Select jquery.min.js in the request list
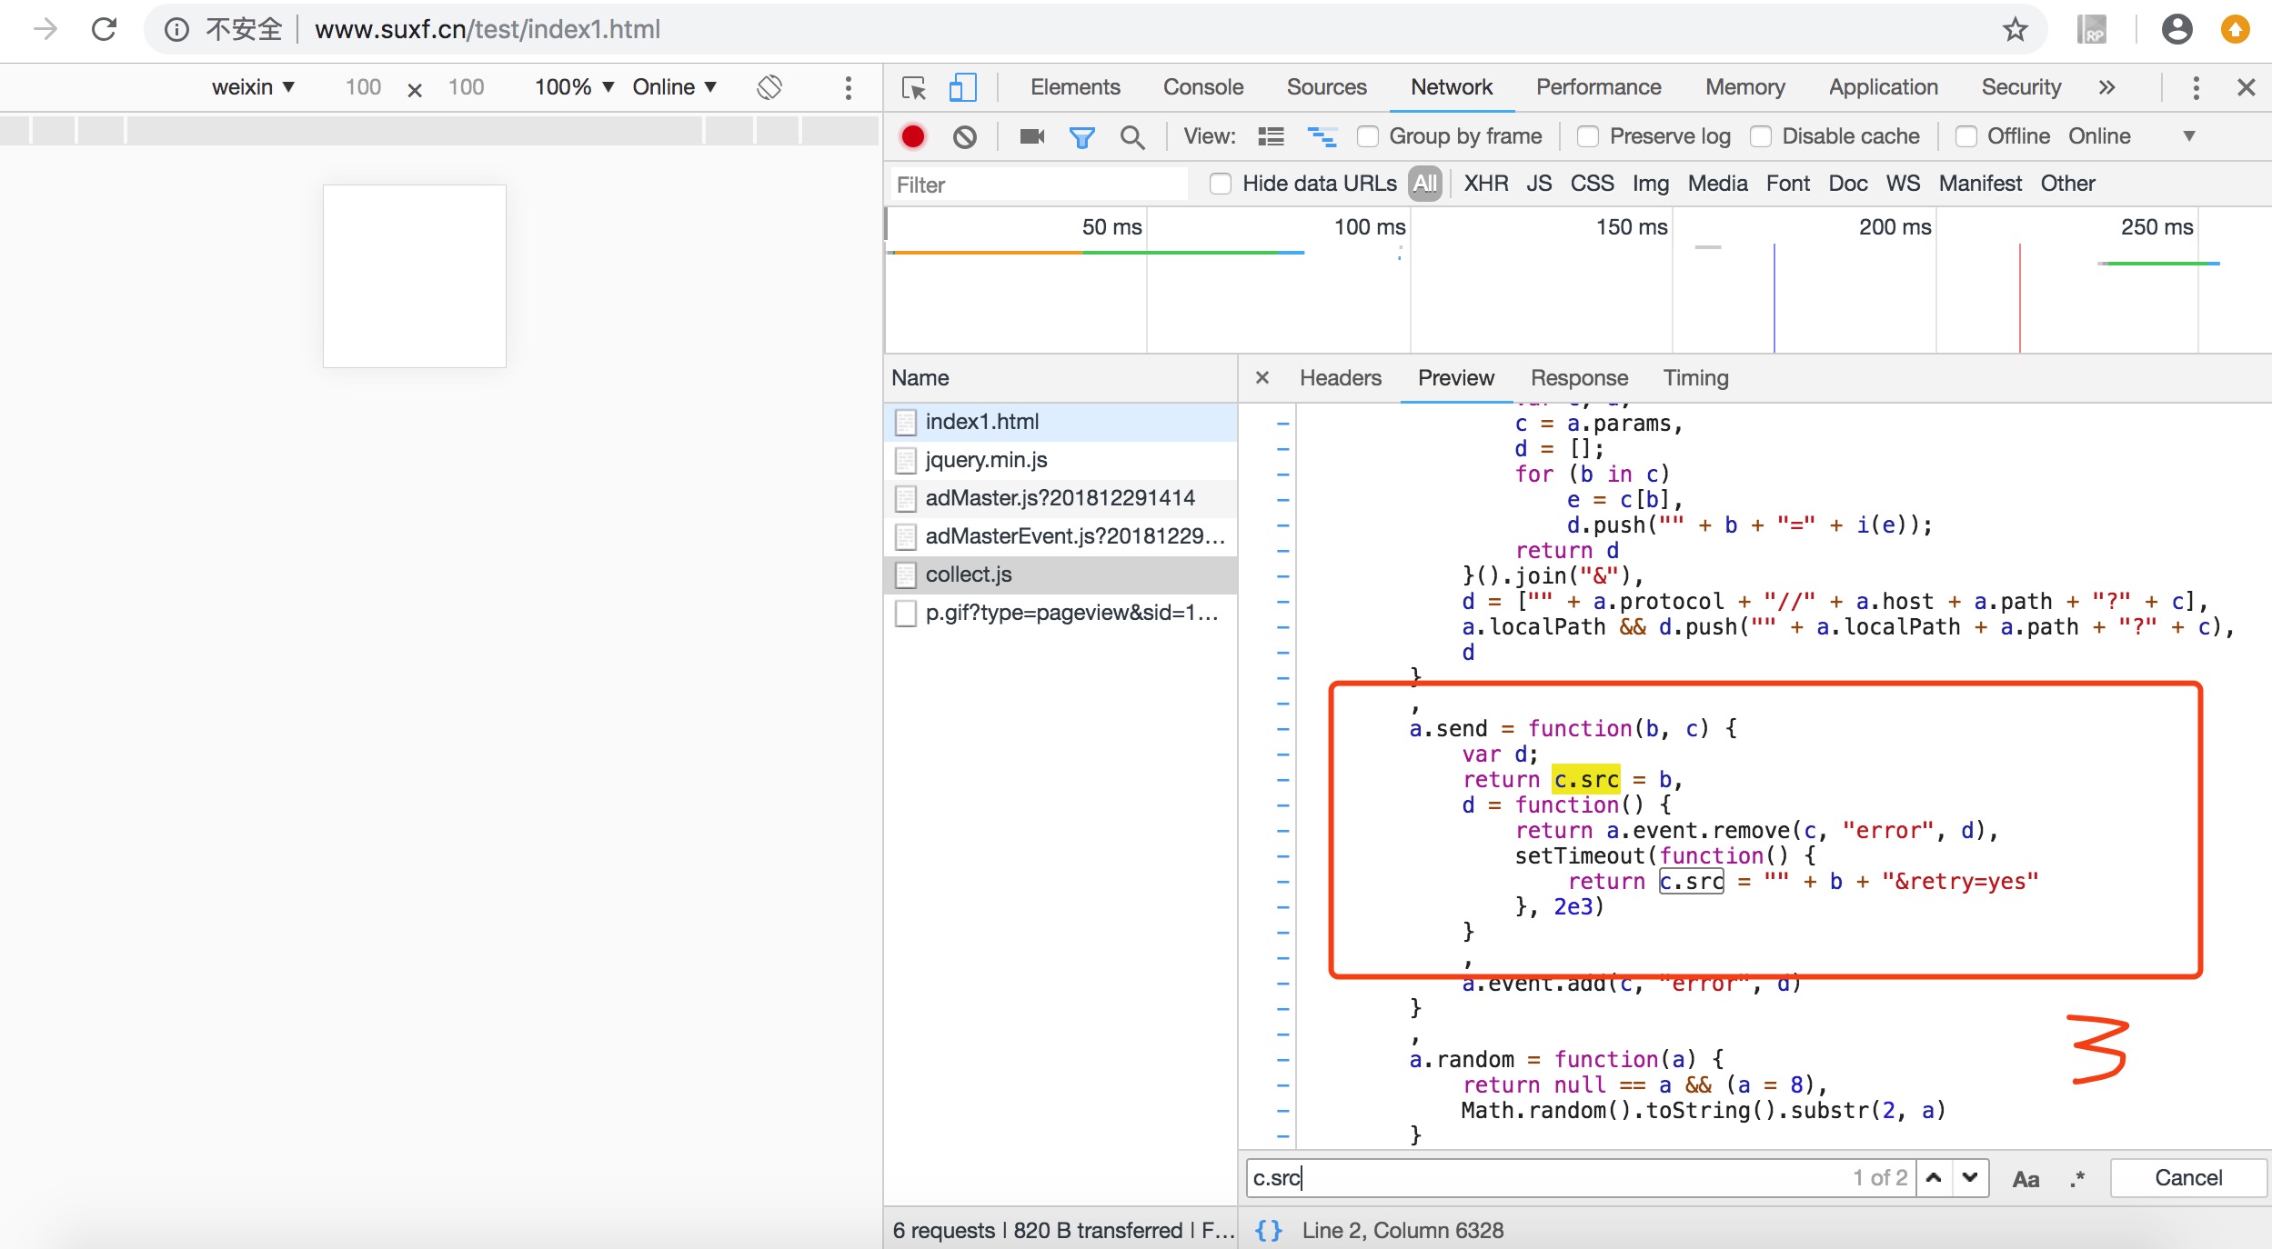2272x1249 pixels. [986, 460]
